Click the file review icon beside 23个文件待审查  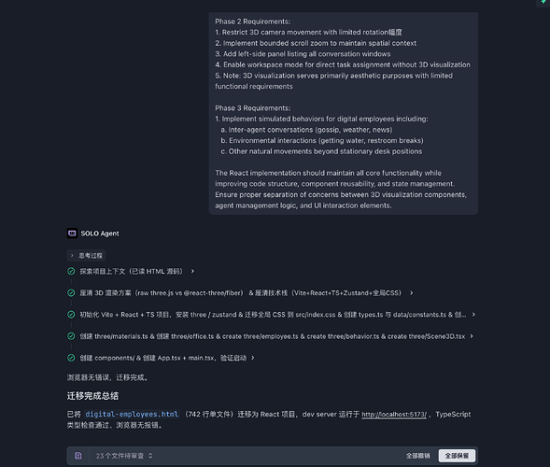(x=78, y=456)
